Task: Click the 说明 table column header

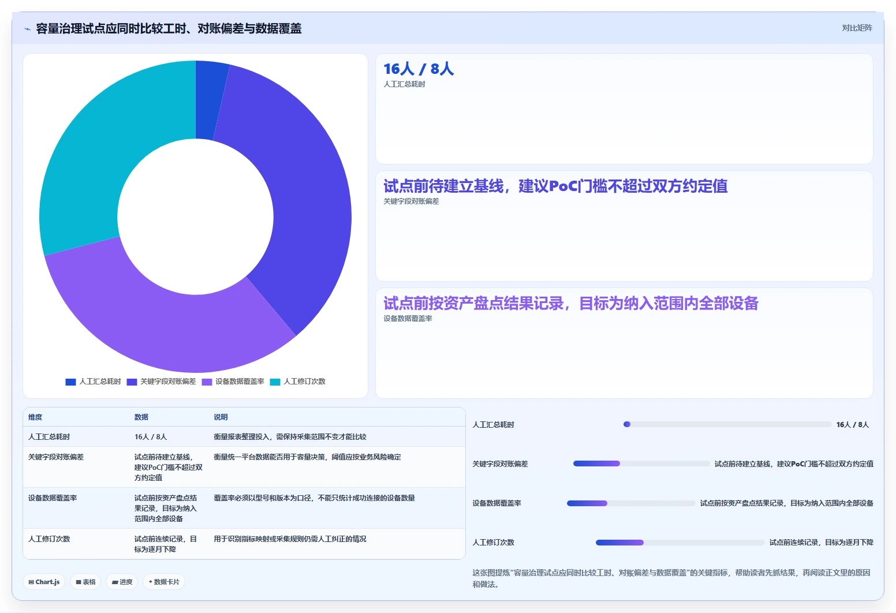Action: [221, 417]
